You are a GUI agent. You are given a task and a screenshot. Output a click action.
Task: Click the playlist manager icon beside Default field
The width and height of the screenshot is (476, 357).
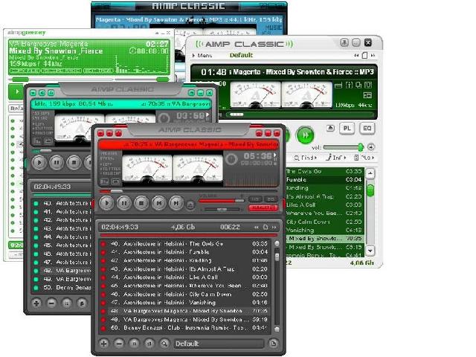273,344
